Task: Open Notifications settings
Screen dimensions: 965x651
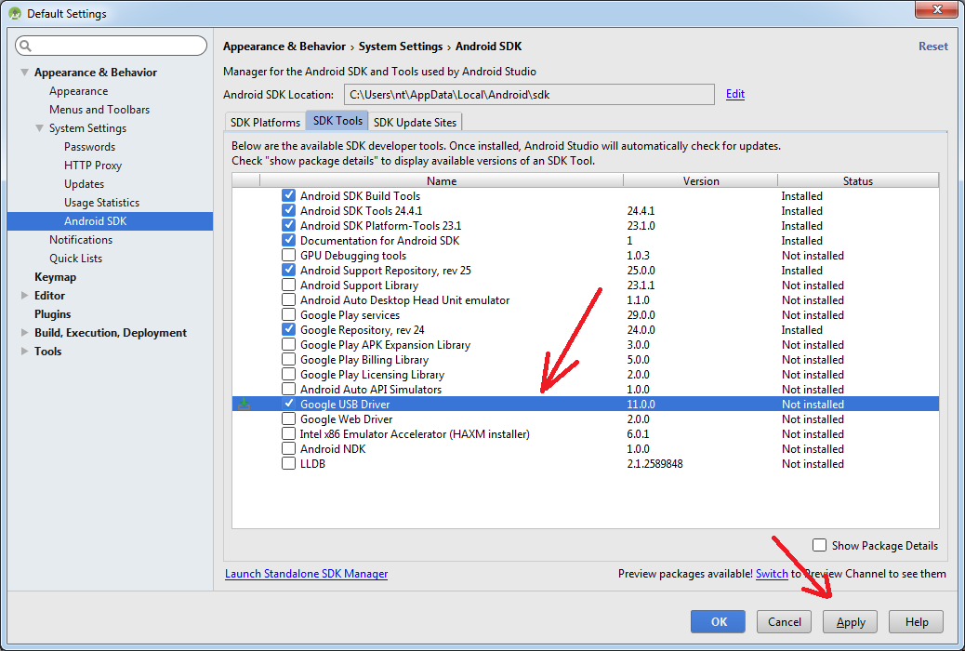Action: 81,240
